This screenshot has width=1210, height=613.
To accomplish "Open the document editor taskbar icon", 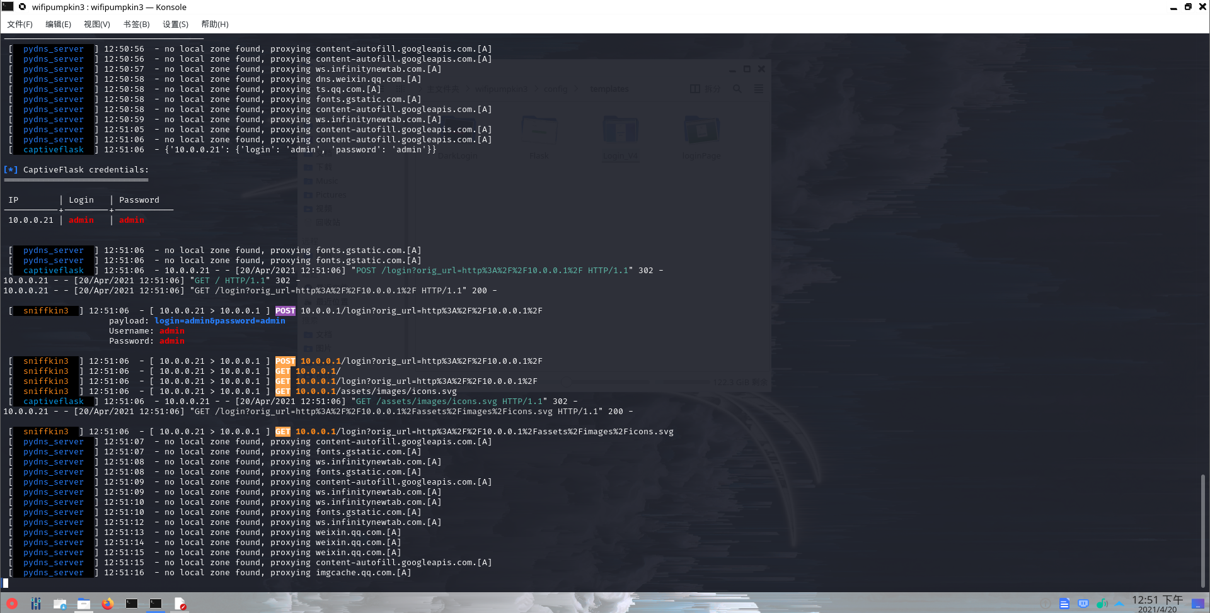I will [x=180, y=604].
